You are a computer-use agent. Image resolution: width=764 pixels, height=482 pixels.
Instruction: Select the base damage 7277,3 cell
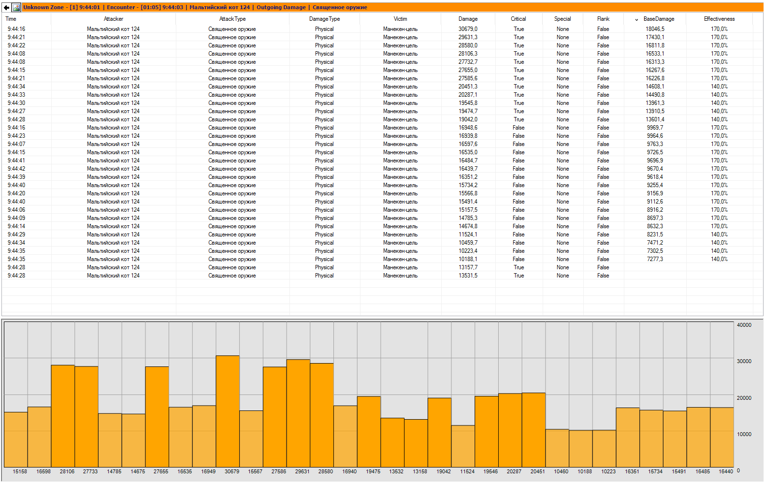[x=655, y=259]
